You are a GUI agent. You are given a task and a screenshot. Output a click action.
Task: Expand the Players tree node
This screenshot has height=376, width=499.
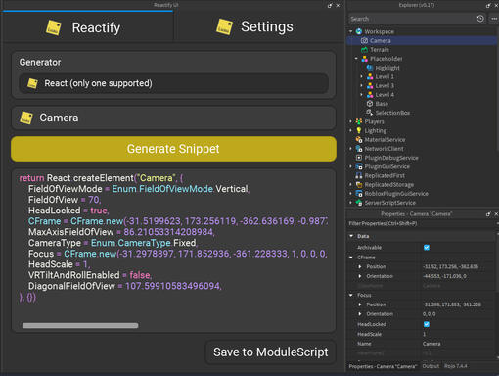350,121
